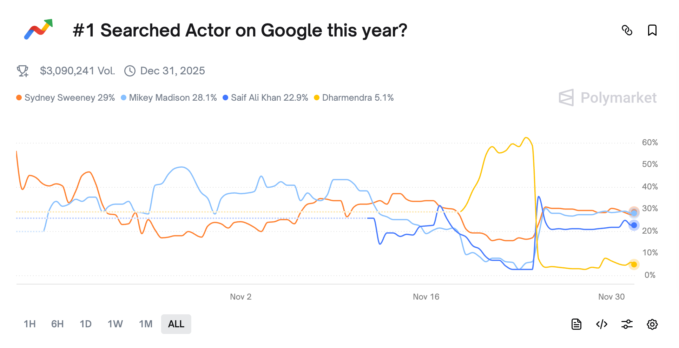Click the Sydney Sweeney legend entry
This screenshot has width=679, height=348.
coord(66,98)
